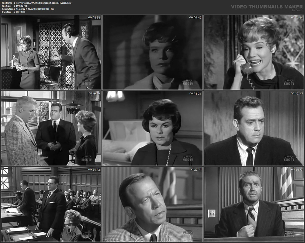Image resolution: width=305 pixels, height=243 pixels.
Task: Open the thumbnail at 00:24:34
Action: [153, 128]
